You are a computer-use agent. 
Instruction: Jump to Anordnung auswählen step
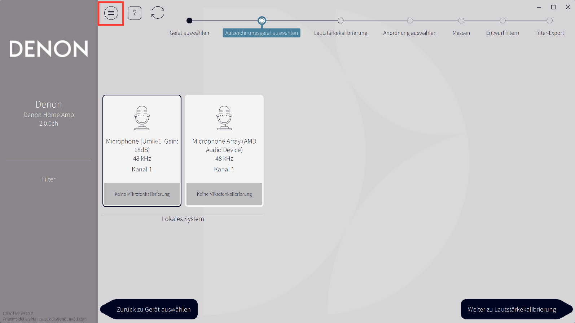pyautogui.click(x=410, y=33)
